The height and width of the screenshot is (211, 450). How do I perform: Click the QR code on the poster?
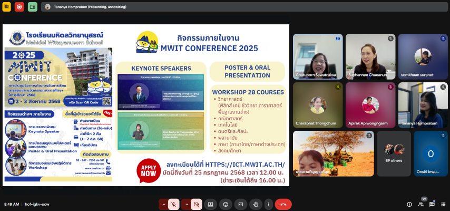coord(106,101)
